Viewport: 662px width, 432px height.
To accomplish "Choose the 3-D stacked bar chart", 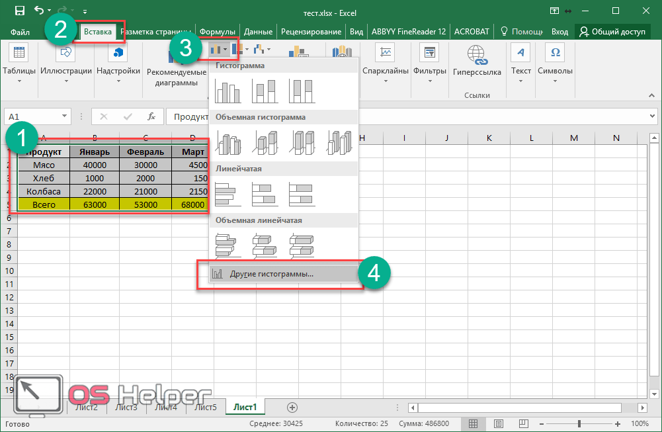I will coord(265,245).
